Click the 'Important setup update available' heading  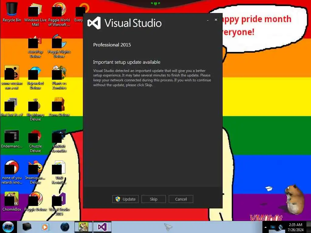tap(127, 62)
